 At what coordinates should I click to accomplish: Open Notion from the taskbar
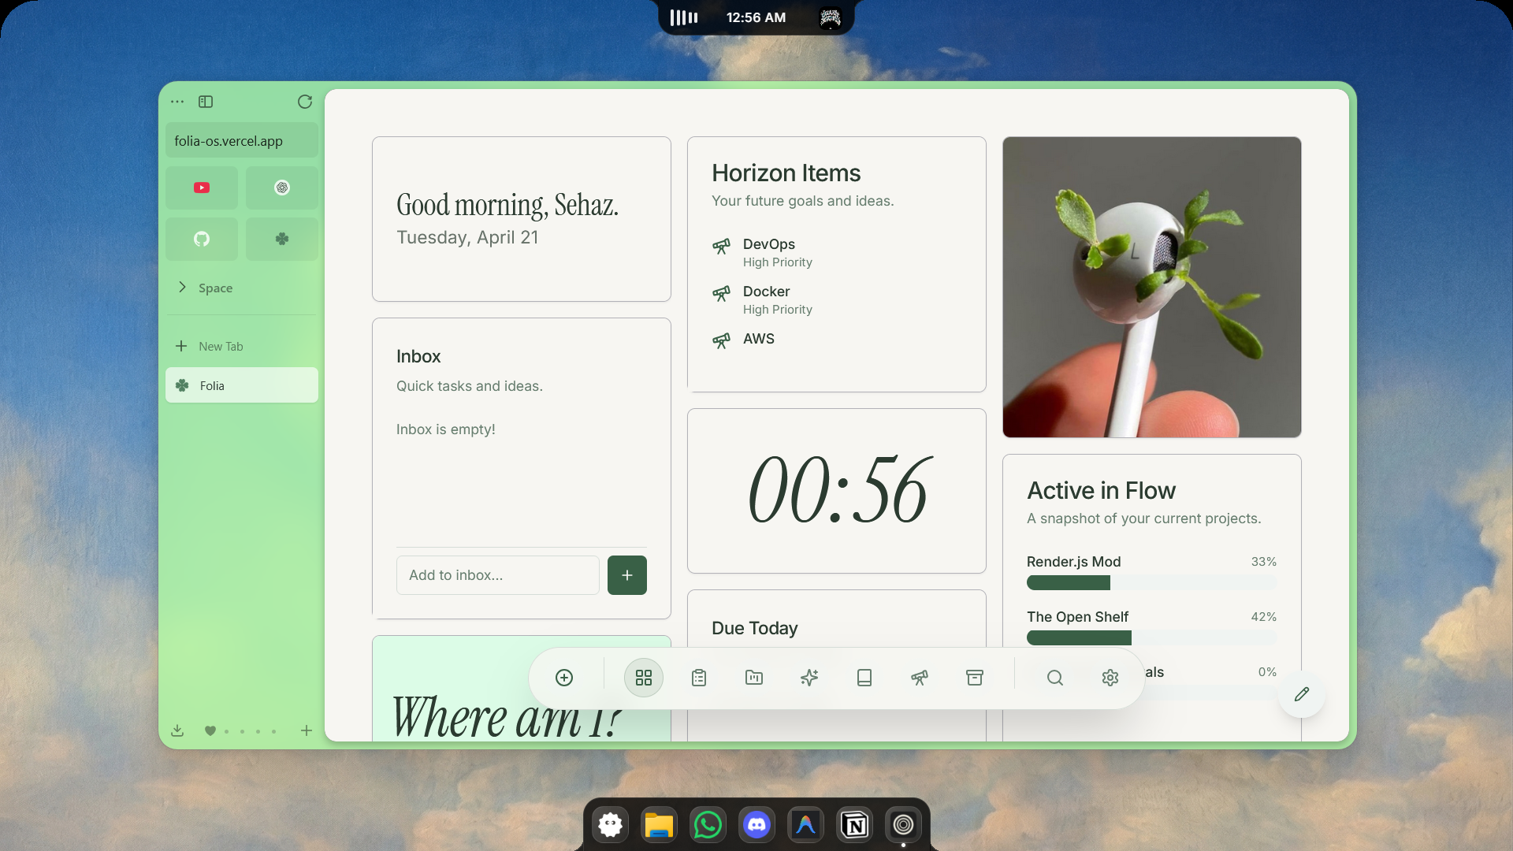click(854, 825)
